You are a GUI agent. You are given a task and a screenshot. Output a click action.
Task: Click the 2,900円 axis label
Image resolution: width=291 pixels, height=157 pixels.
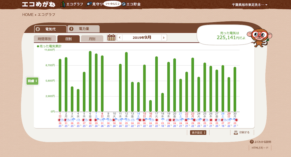(x=50, y=96)
